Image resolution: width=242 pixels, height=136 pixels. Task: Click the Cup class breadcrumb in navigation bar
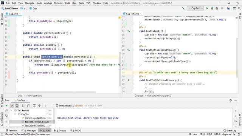(33, 8)
